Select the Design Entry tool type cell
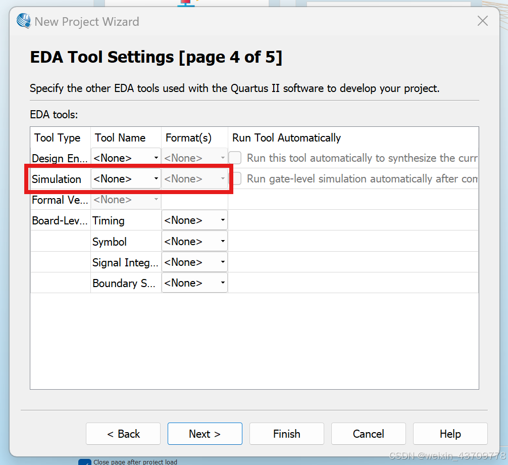The width and height of the screenshot is (508, 465). [x=60, y=158]
